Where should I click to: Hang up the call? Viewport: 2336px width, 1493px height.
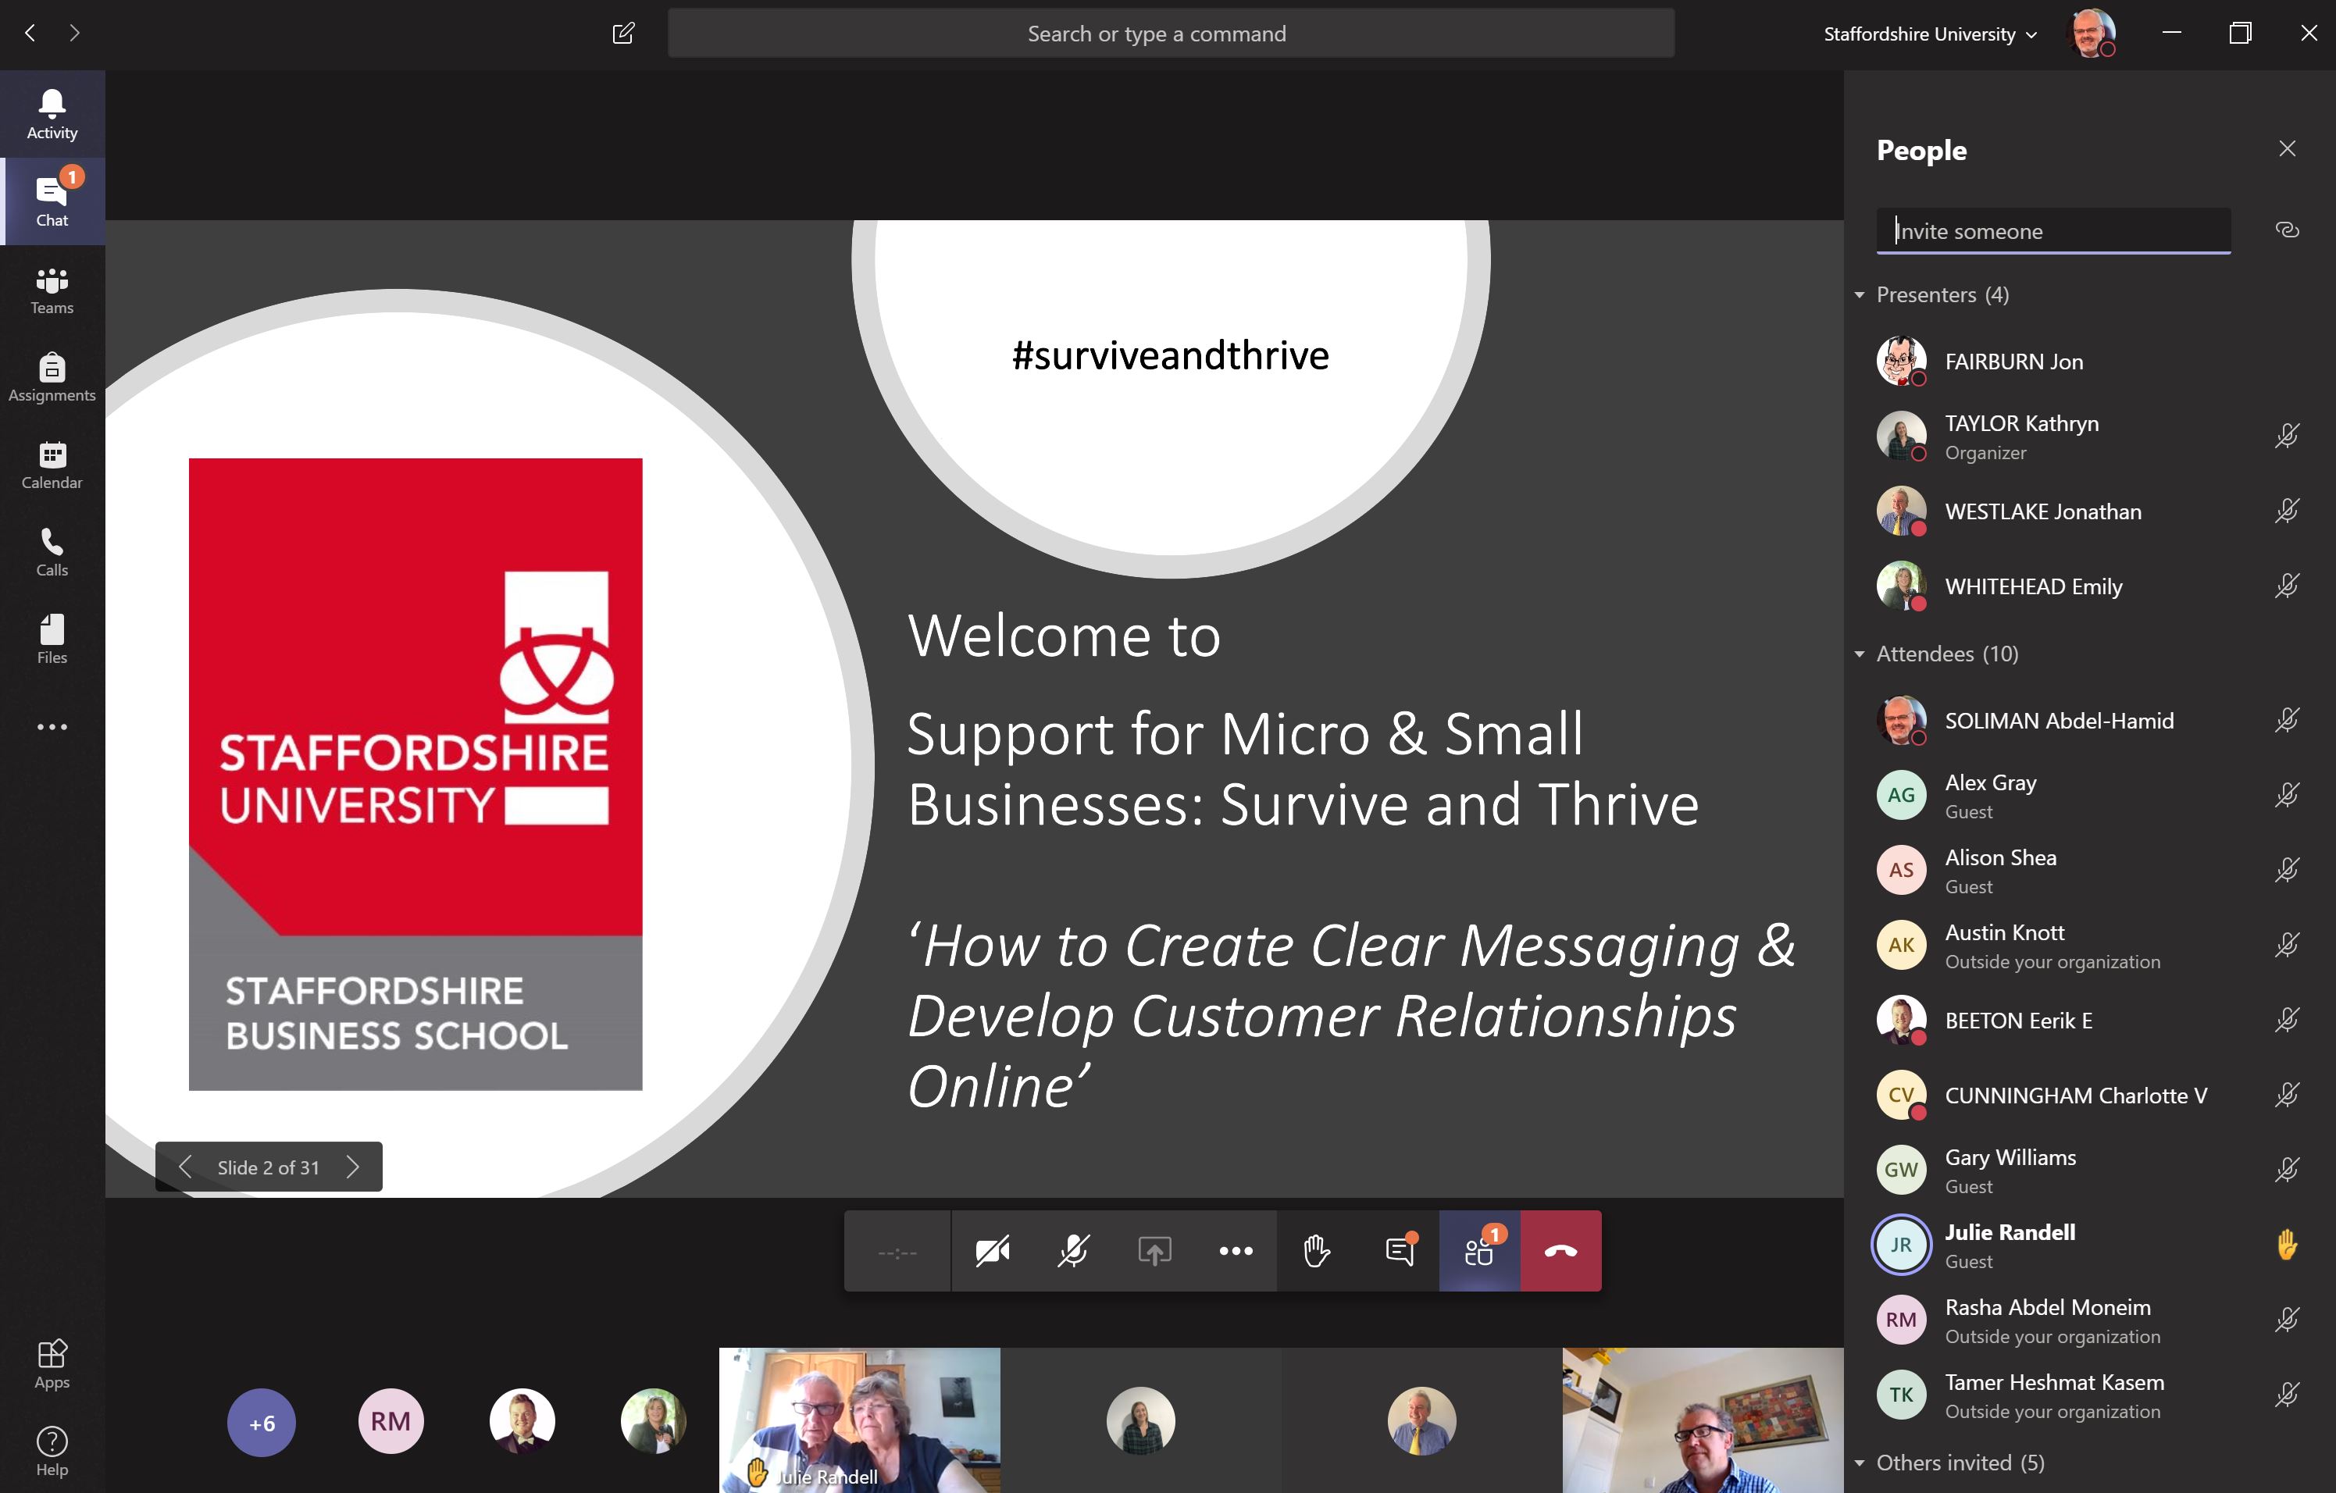point(1561,1250)
